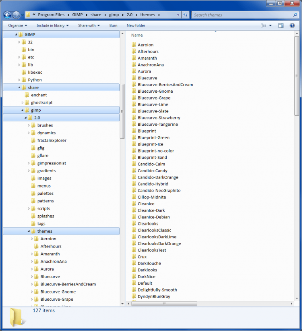302x331 pixels.
Task: Click the search magnifier icon
Action: pos(295,15)
